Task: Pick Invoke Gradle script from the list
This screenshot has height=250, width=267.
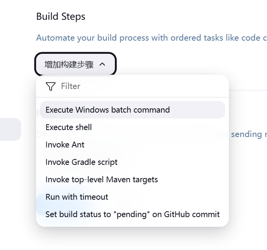Action: (132, 162)
